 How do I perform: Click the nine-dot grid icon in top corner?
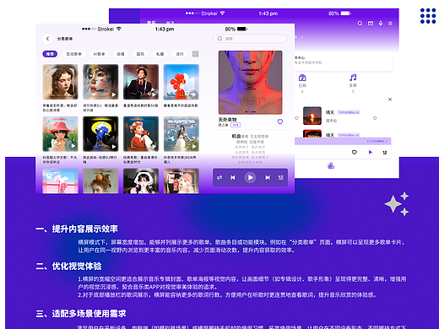[x=428, y=16]
